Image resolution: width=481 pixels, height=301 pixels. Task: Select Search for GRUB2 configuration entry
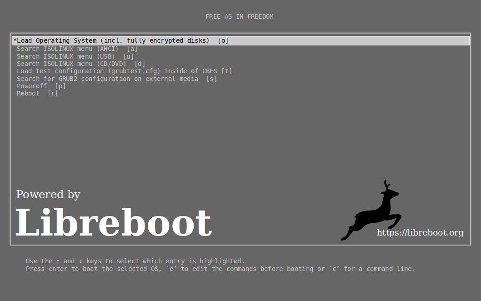(117, 79)
